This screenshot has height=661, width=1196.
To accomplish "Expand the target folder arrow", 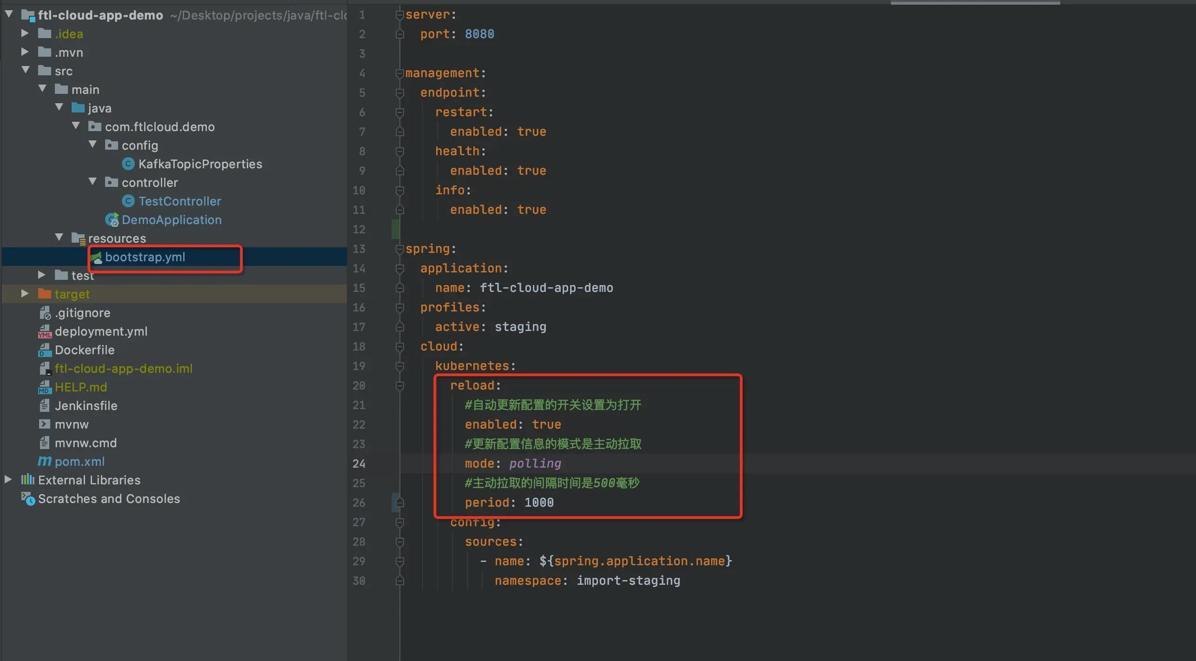I will (25, 293).
